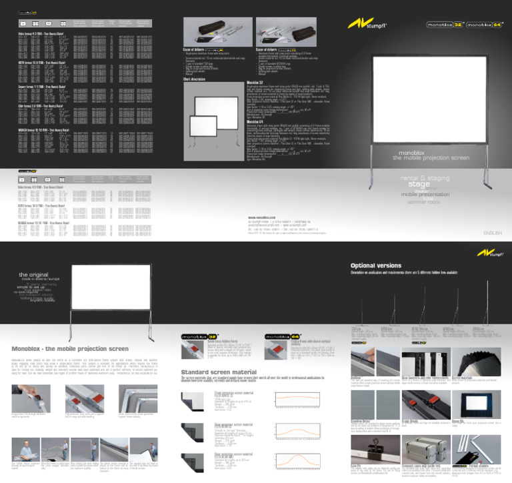The height and width of the screenshot is (483, 512).
Task: Click the two-screens illustration under Short description
Action: point(214,121)
